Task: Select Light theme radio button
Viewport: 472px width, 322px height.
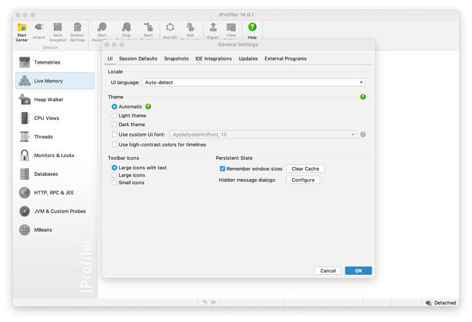Action: pyautogui.click(x=115, y=115)
